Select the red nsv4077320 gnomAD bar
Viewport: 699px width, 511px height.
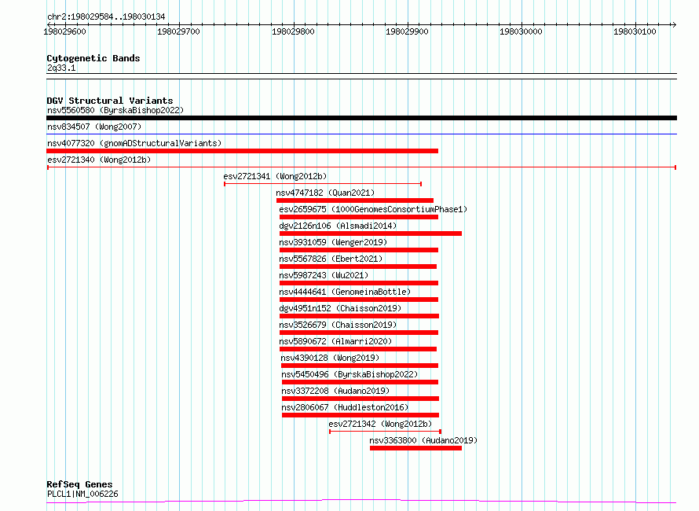tap(242, 151)
